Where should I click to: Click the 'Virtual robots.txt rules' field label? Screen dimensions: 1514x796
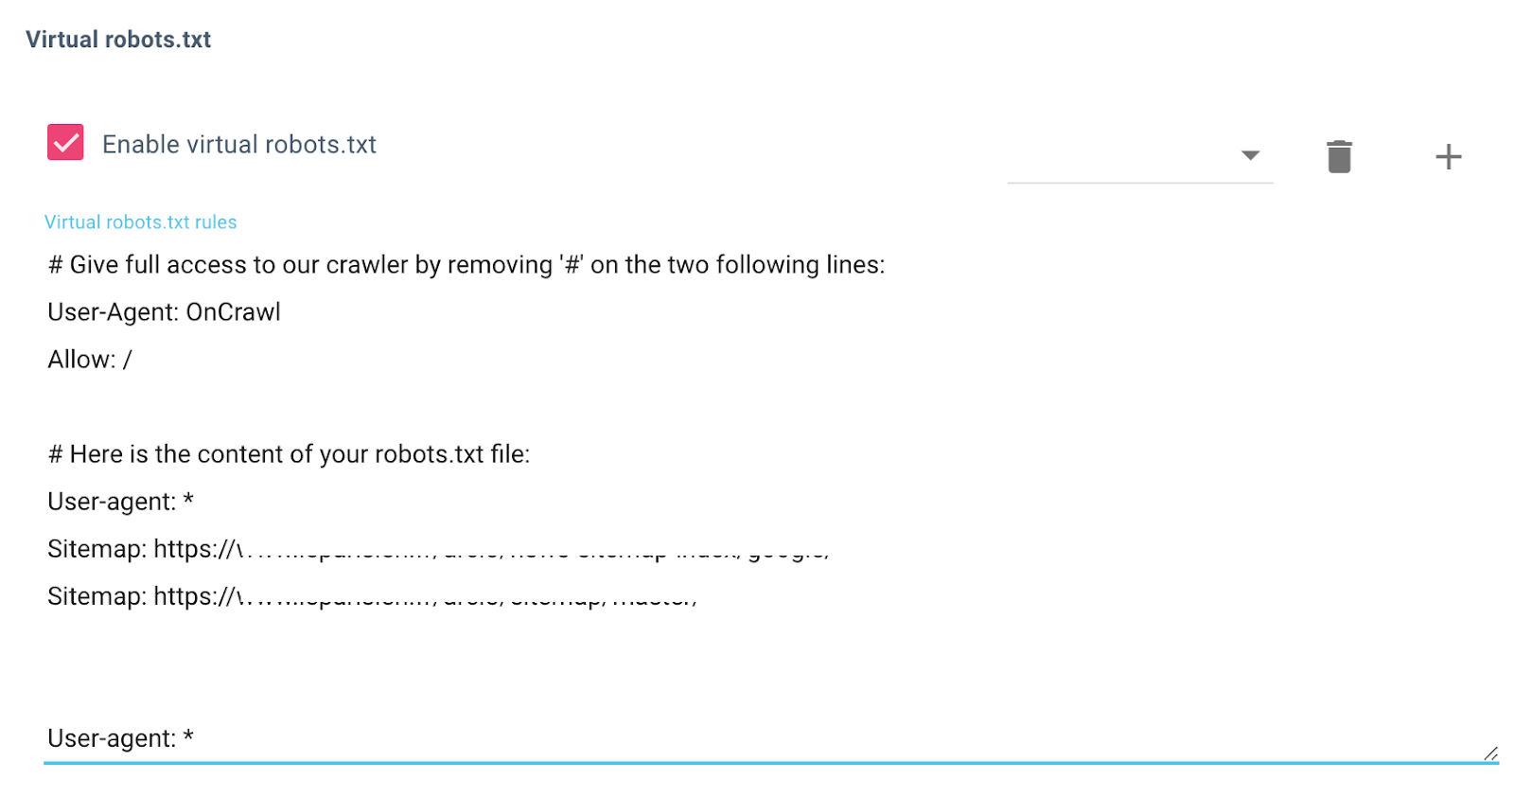(141, 221)
